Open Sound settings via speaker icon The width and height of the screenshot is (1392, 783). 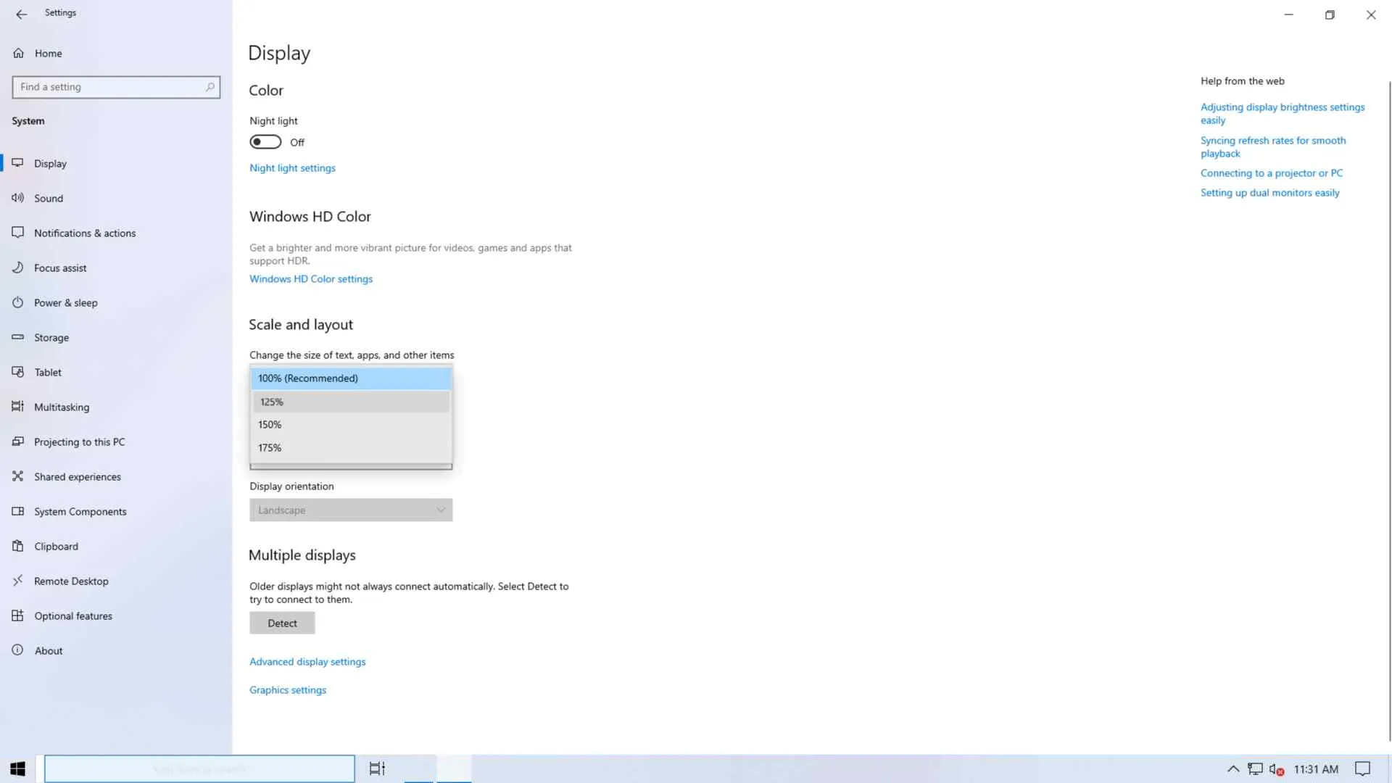(x=18, y=198)
